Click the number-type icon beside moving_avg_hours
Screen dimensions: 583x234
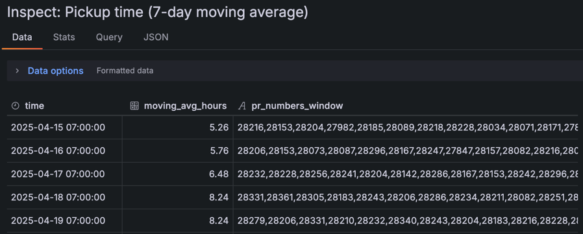pyautogui.click(x=134, y=106)
